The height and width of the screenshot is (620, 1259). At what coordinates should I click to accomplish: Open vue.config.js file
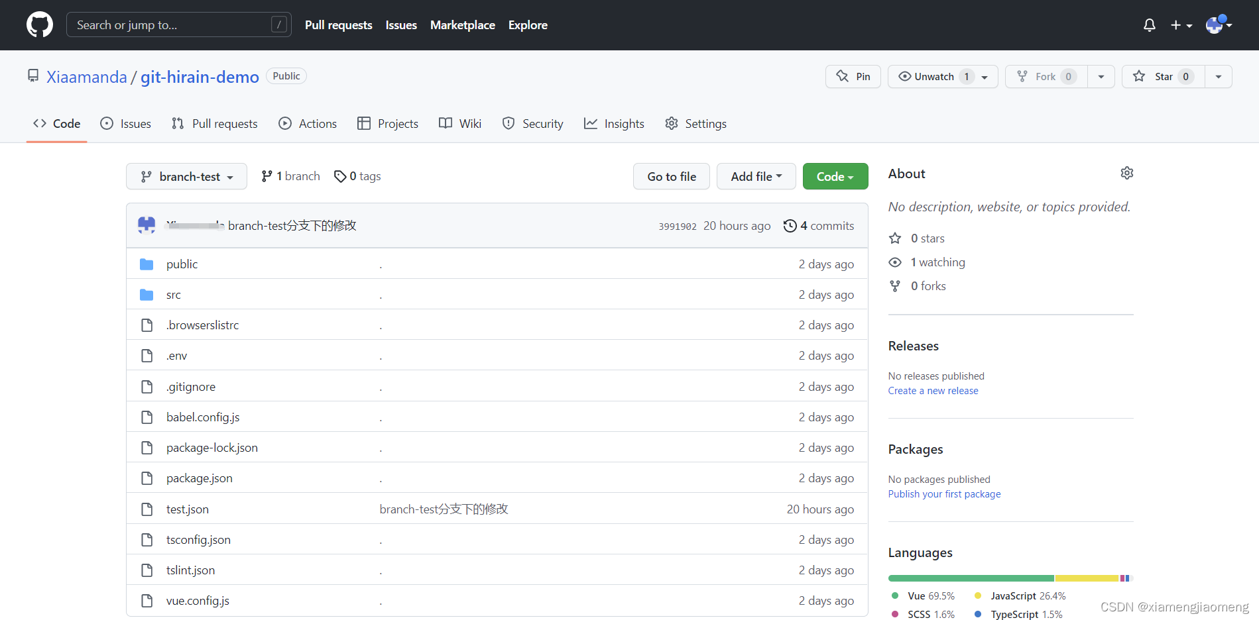(x=198, y=601)
